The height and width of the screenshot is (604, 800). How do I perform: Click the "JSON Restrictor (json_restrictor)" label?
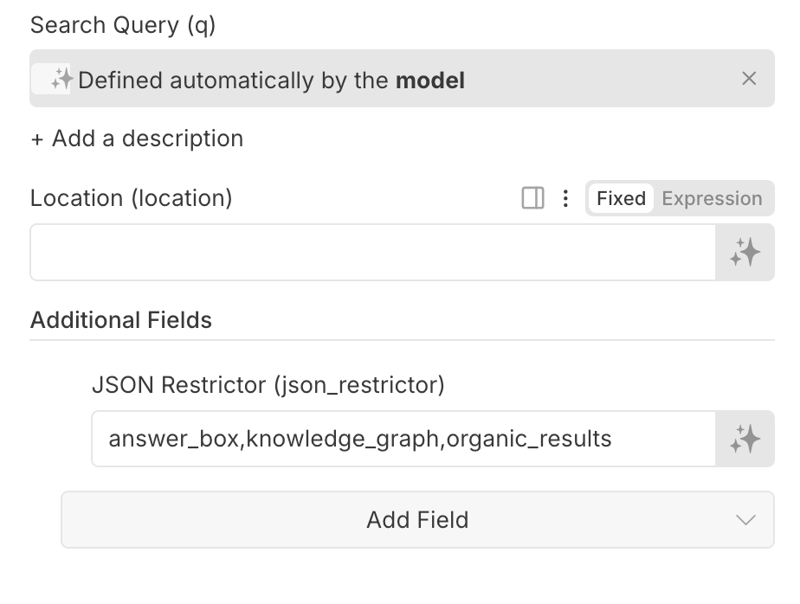point(268,385)
